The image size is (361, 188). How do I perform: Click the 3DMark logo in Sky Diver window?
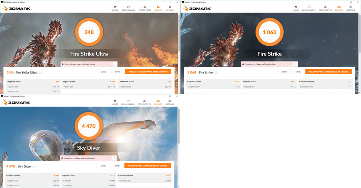point(16,102)
